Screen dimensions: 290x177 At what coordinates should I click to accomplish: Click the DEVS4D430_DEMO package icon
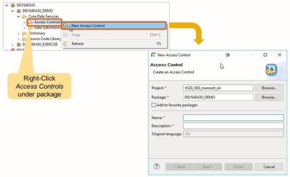pos(18,10)
